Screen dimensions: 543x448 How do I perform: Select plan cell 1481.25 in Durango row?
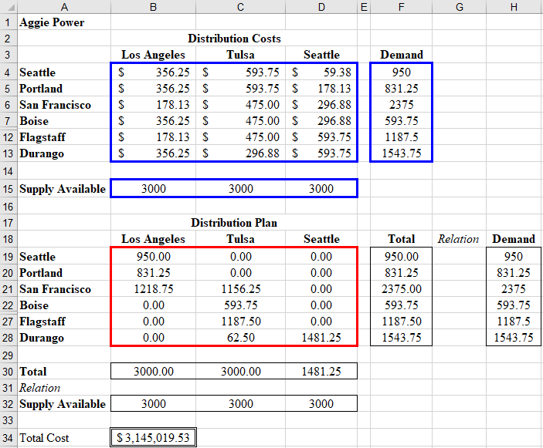tap(321, 338)
